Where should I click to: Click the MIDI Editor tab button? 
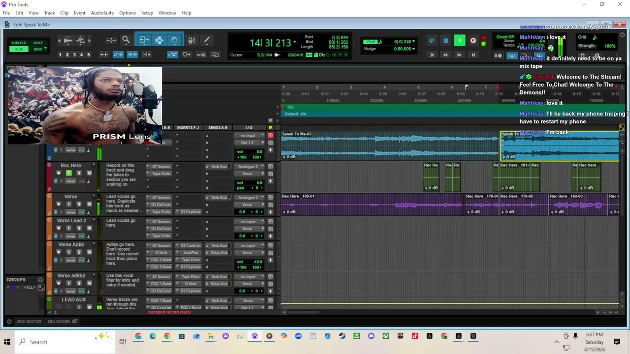29,322
